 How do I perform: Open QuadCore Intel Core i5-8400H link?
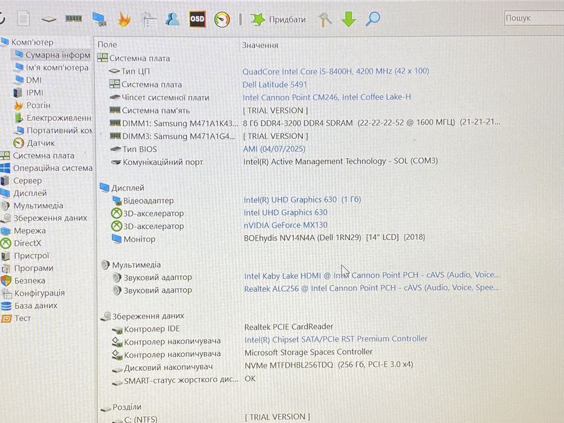(x=335, y=71)
